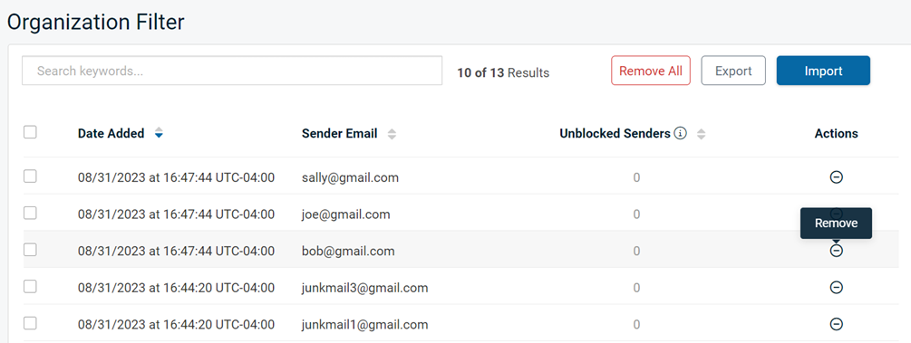
Task: Open the Unblocked Senders info icon
Action: (681, 133)
